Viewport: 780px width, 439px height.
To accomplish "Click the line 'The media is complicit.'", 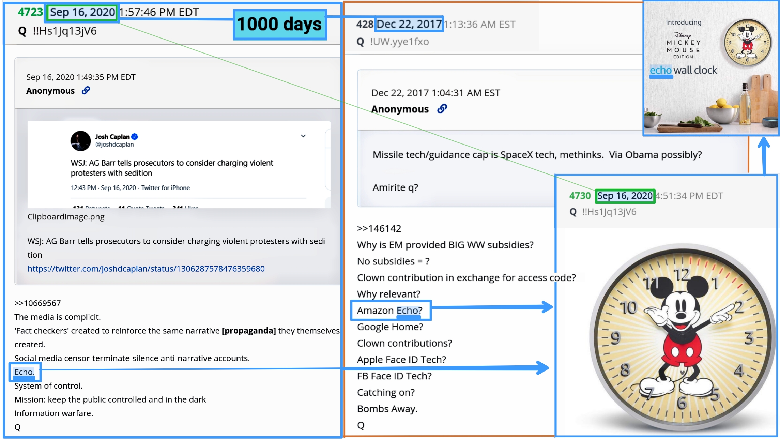I will tap(58, 317).
